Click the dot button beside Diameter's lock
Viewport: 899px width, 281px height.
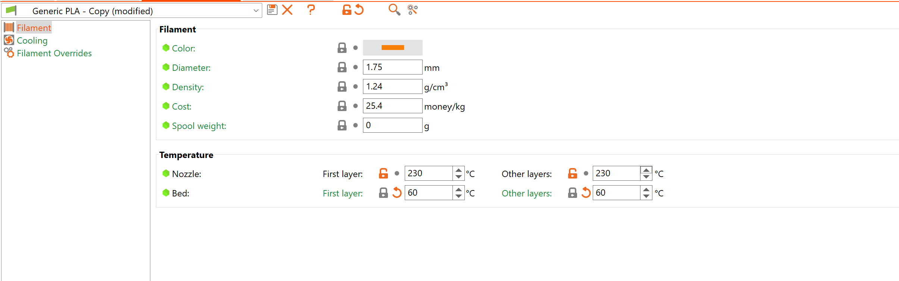pos(355,67)
